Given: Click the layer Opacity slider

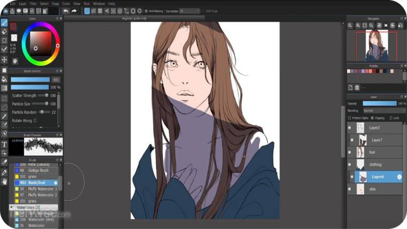Looking at the screenshot, I should [380, 104].
